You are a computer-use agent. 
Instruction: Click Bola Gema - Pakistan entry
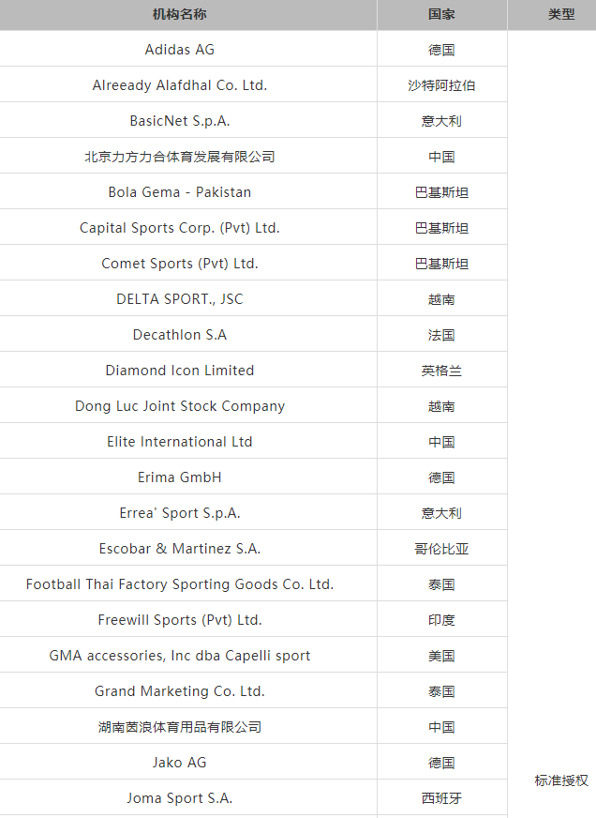point(180,192)
